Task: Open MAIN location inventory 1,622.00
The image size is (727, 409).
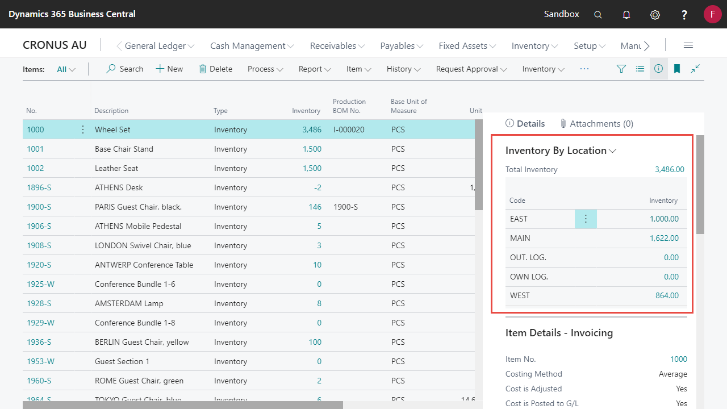Action: (665, 238)
